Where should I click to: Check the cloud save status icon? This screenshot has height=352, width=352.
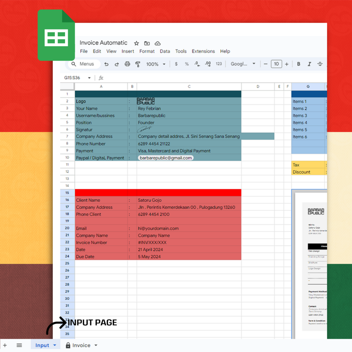tap(158, 43)
